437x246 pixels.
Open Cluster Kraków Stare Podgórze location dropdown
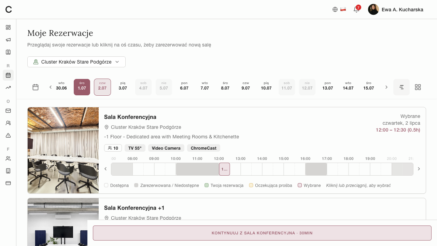(76, 62)
